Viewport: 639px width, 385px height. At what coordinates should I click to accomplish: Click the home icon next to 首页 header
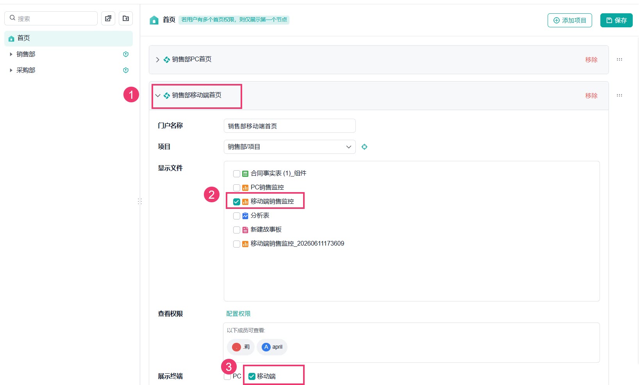(154, 20)
